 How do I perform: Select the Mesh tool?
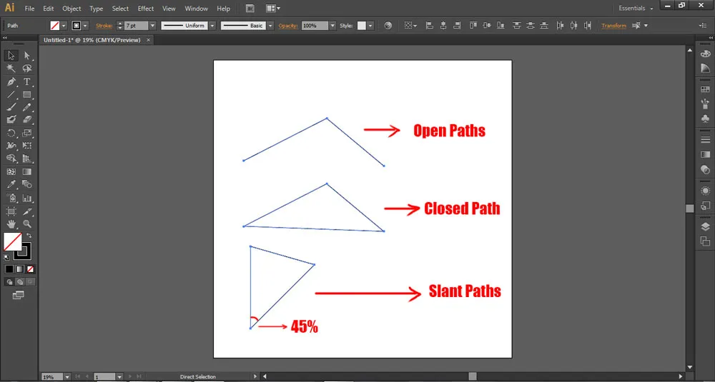[x=11, y=171]
